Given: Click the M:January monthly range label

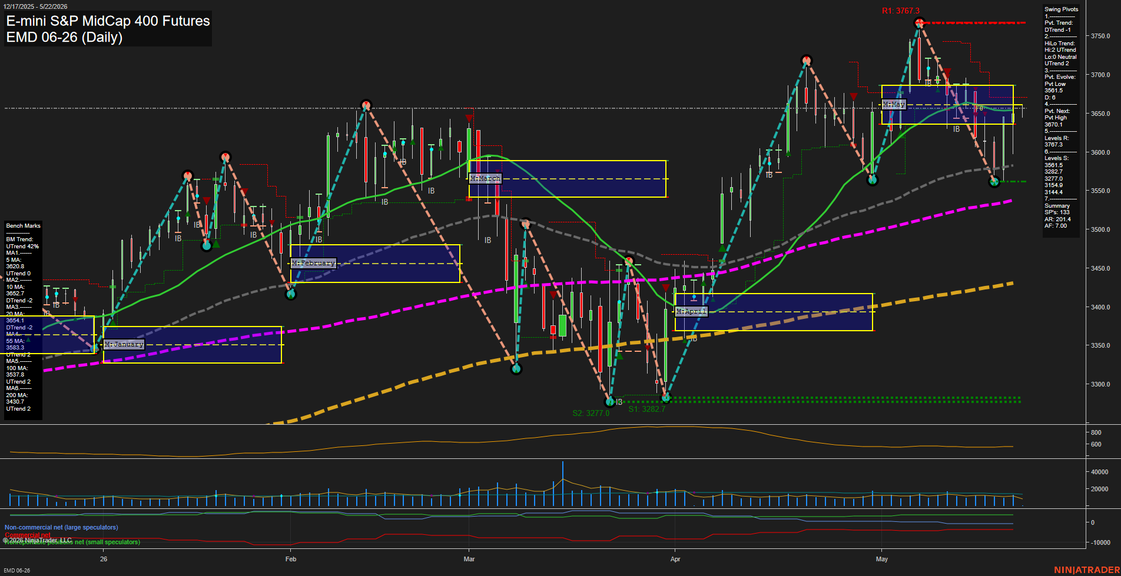Looking at the screenshot, I should (x=124, y=344).
